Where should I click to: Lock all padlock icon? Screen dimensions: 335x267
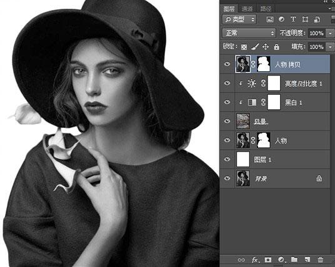coord(276,47)
